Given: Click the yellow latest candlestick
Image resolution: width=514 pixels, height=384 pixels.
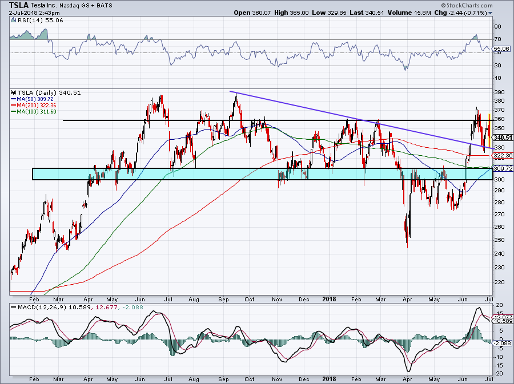Looking at the screenshot, I should [489, 130].
